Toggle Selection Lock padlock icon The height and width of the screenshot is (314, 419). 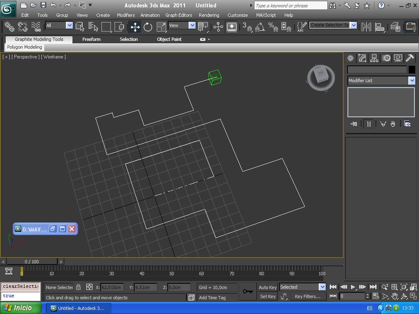(78, 287)
